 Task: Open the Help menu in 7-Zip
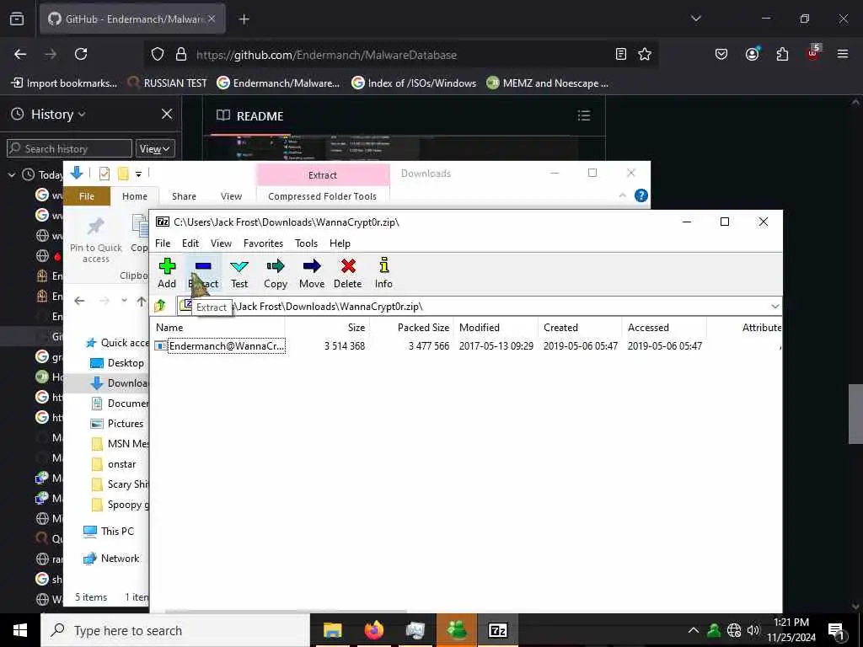point(340,243)
